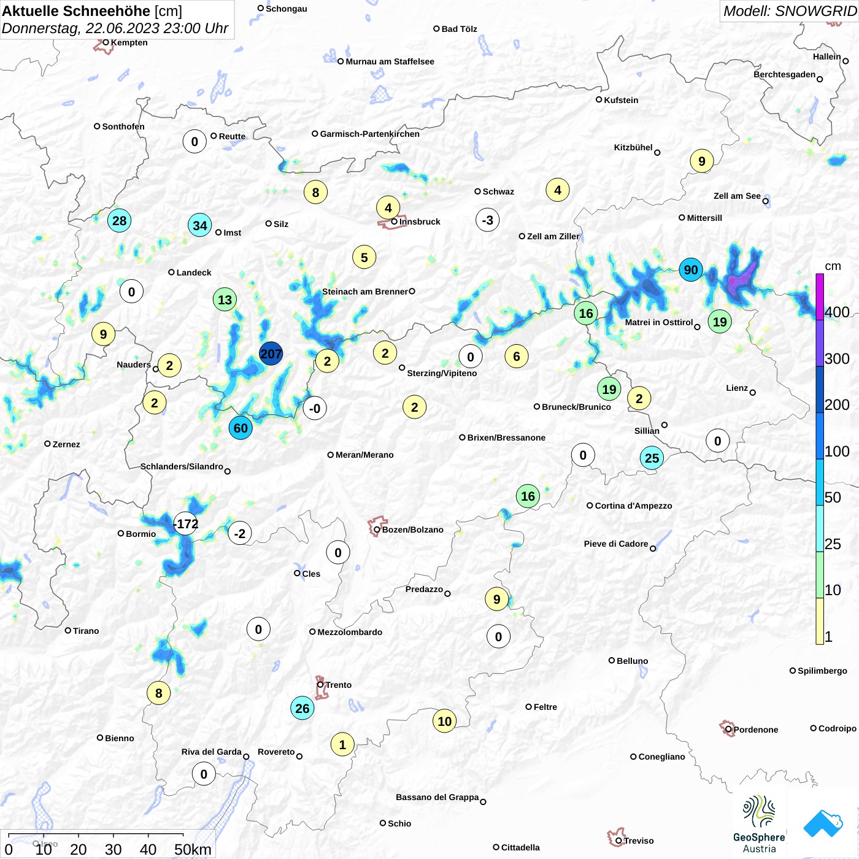The image size is (859, 859).
Task: Select the 25 cm marker near Sillian
Action: [x=652, y=458]
